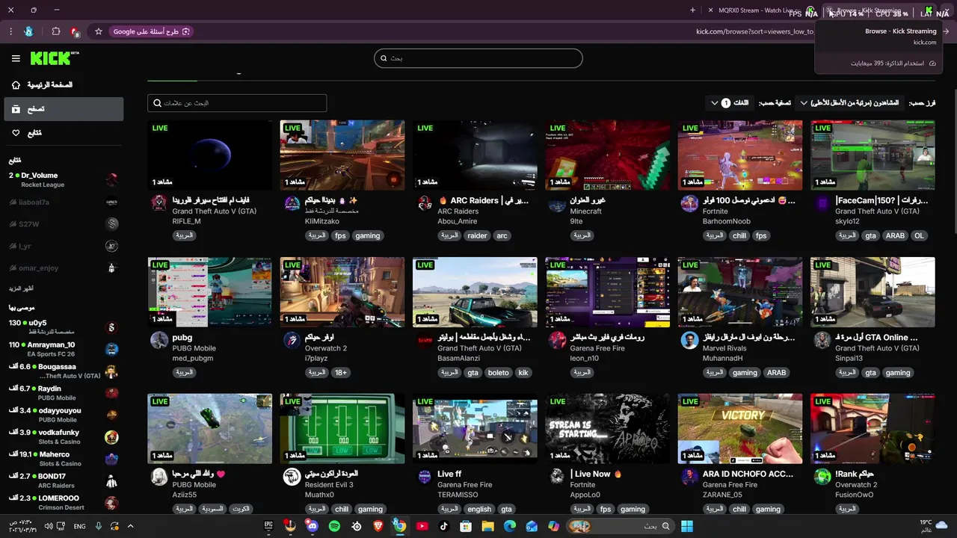Open the Kick hamburger menu

[16, 58]
